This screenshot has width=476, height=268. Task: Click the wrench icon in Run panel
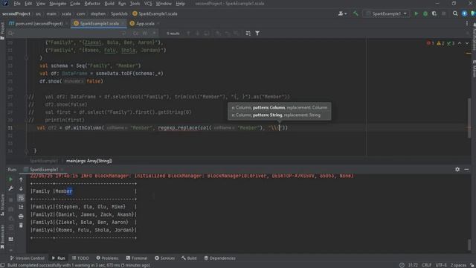pyautogui.click(x=11, y=188)
